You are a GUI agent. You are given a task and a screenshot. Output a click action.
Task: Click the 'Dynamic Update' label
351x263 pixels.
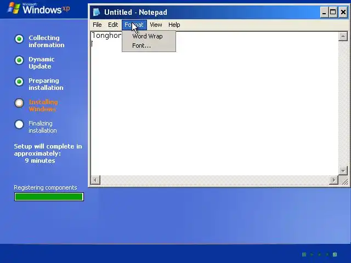42,62
